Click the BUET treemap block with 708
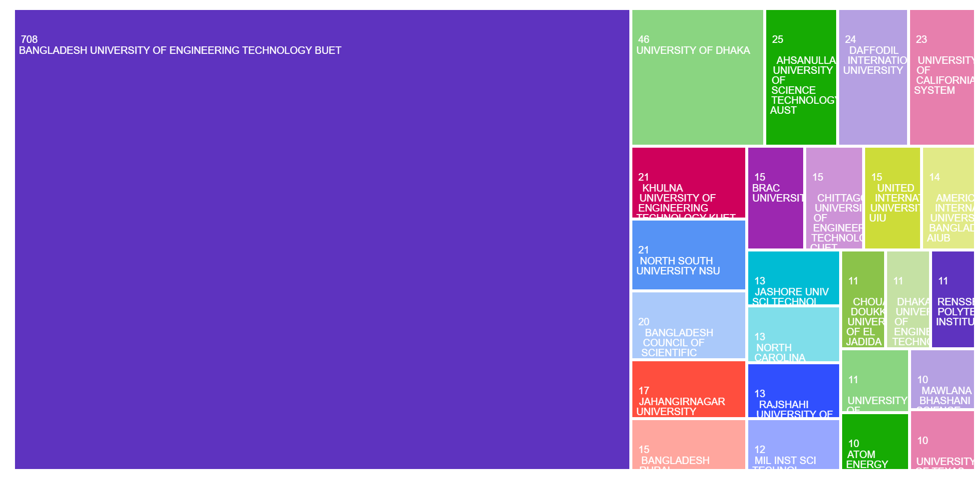Screen dimensions: 979x479 click(x=322, y=239)
